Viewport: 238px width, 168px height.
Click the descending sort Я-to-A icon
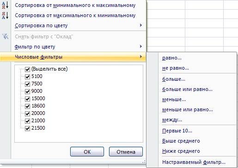point(5,15)
